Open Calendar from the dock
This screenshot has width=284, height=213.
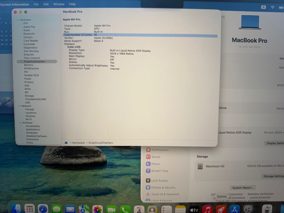pyautogui.click(x=139, y=210)
